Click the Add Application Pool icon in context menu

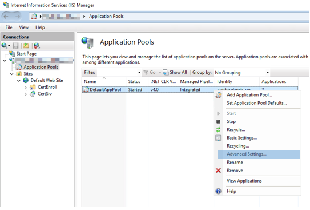point(218,95)
